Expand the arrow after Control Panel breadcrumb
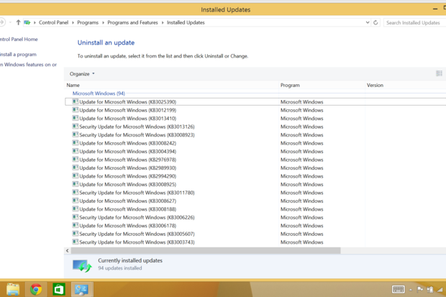 73,22
